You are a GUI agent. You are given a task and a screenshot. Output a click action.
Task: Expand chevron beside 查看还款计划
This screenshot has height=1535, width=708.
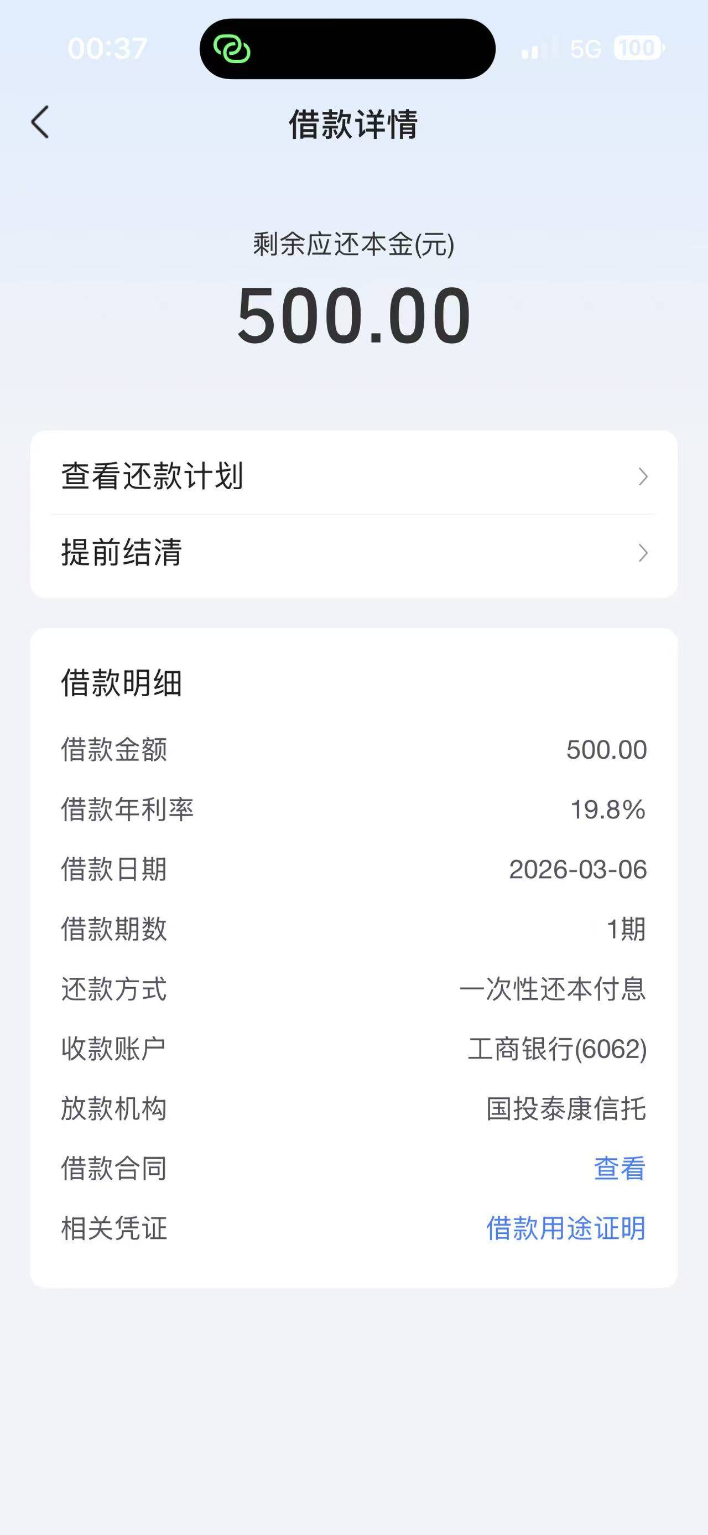643,476
